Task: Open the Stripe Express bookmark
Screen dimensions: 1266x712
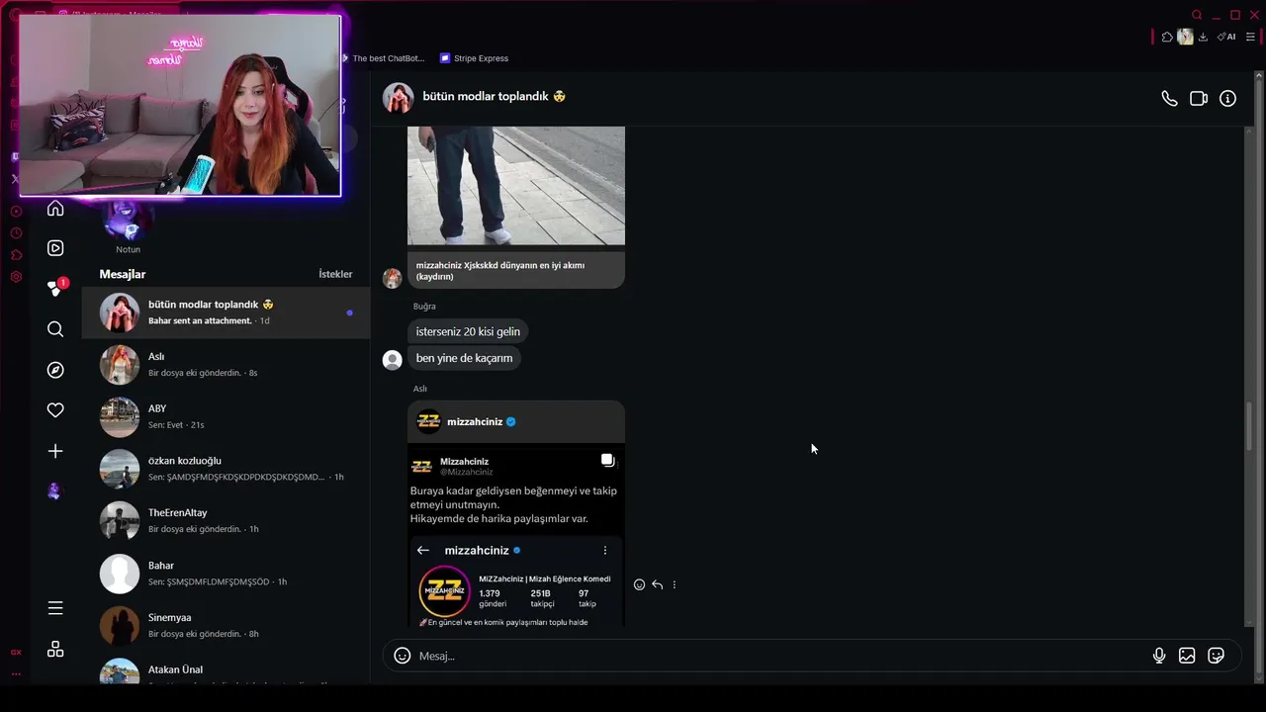Action: pos(475,58)
